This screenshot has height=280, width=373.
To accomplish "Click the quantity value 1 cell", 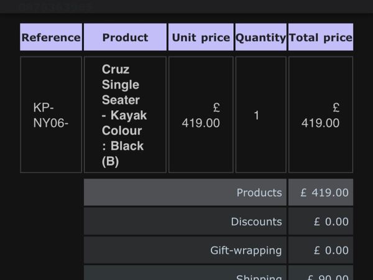I will (x=260, y=114).
